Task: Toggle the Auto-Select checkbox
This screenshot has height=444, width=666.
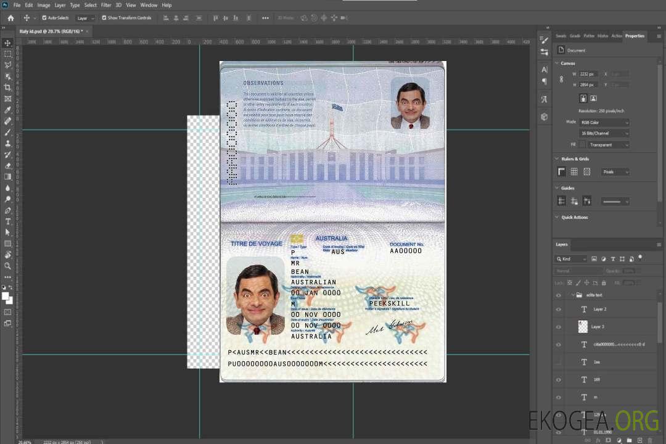Action: coord(44,18)
